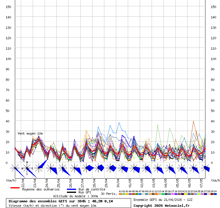Click the leftmost wind direction rose

coord(15,168)
